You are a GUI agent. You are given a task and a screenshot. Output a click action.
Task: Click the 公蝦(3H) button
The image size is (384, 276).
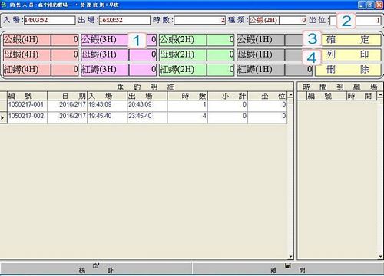pos(104,40)
